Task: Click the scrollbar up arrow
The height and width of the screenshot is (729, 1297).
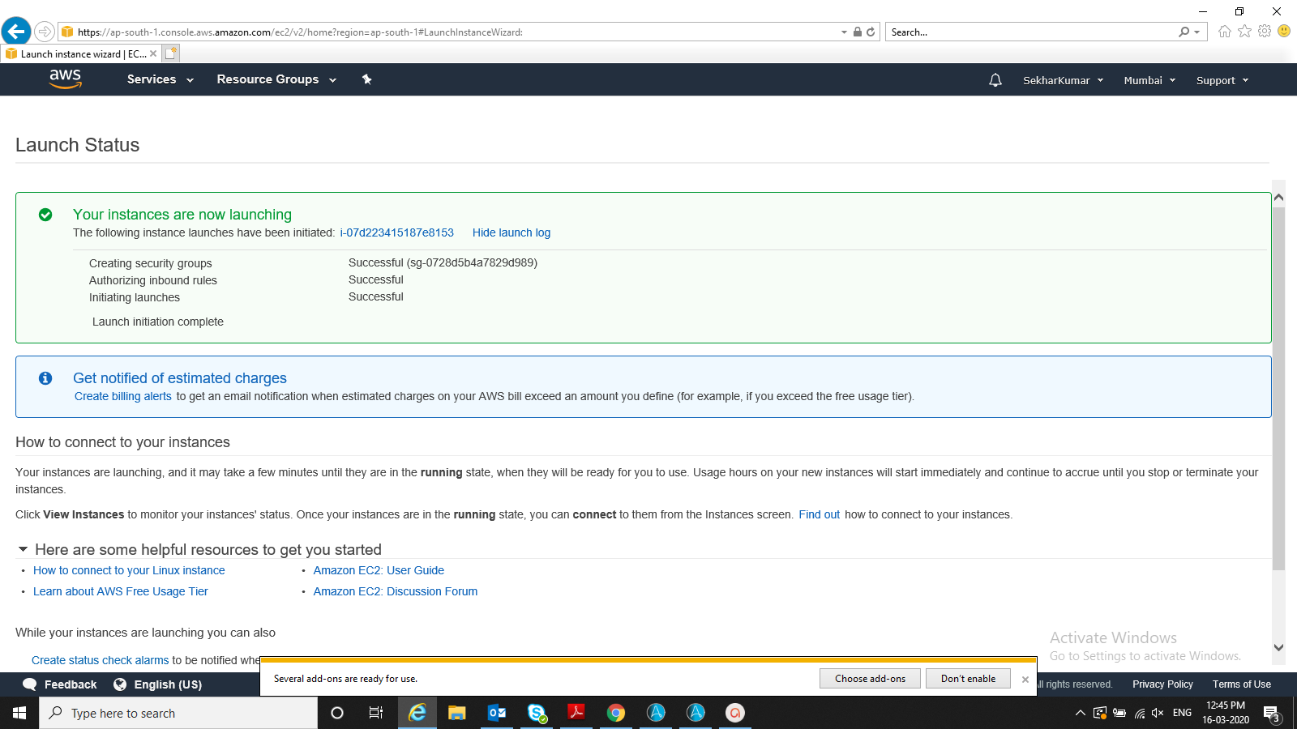Action: click(1278, 197)
